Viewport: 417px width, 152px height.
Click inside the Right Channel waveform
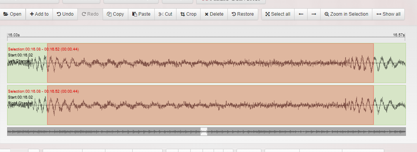(207, 105)
